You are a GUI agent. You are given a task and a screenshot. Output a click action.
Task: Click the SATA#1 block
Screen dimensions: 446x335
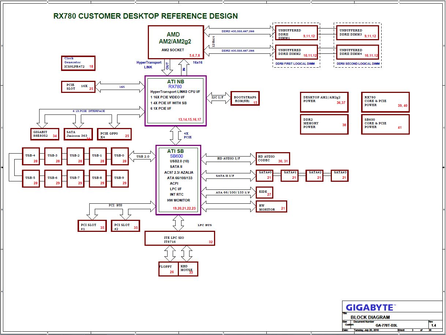point(290,176)
